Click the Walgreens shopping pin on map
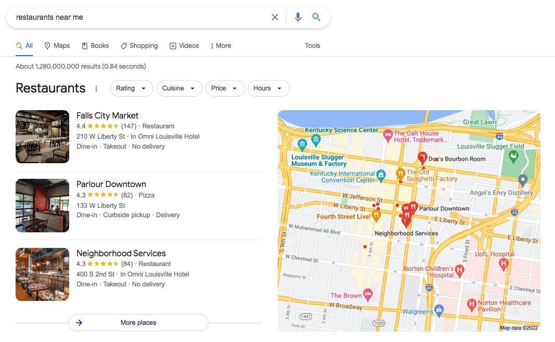The image size is (555, 342). [x=439, y=310]
